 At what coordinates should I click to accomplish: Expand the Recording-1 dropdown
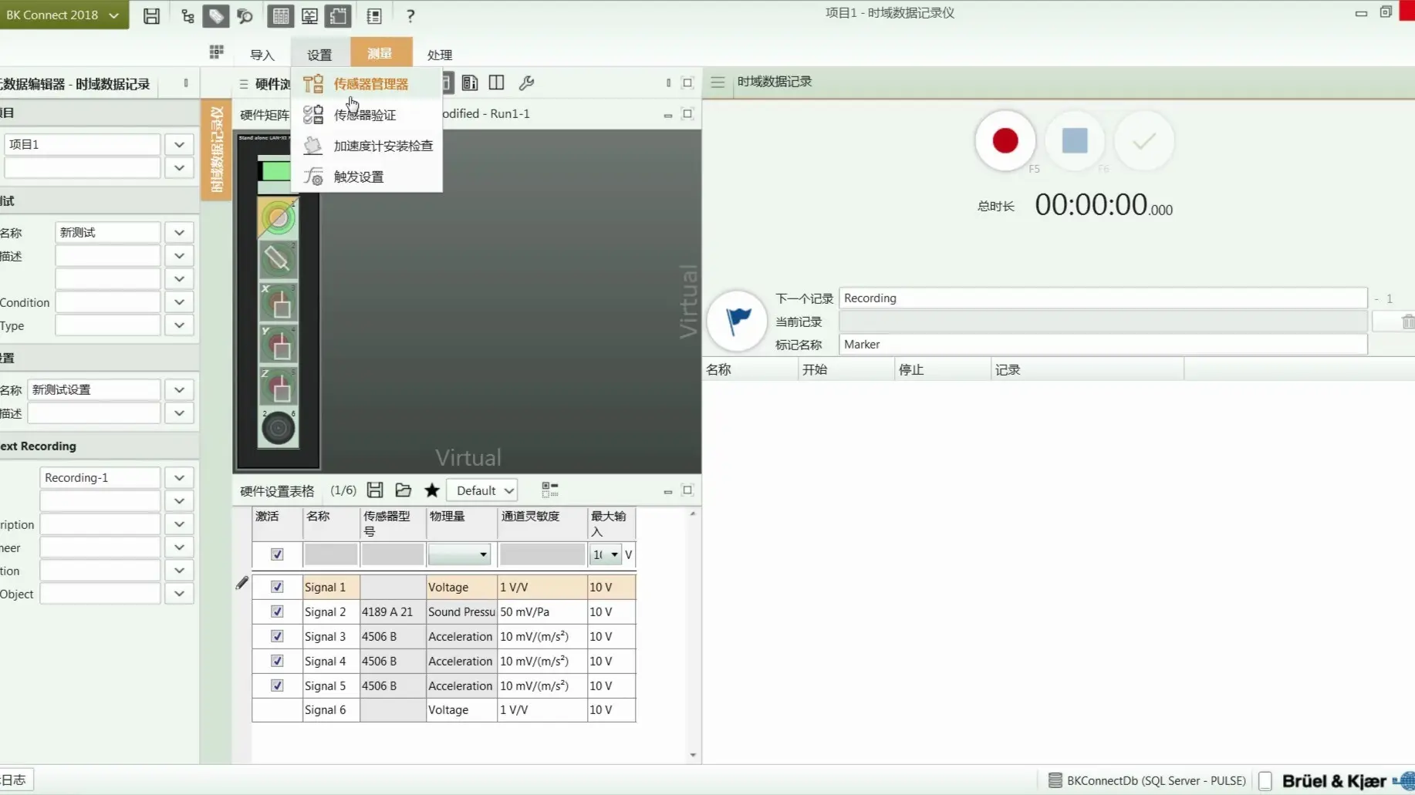point(179,477)
